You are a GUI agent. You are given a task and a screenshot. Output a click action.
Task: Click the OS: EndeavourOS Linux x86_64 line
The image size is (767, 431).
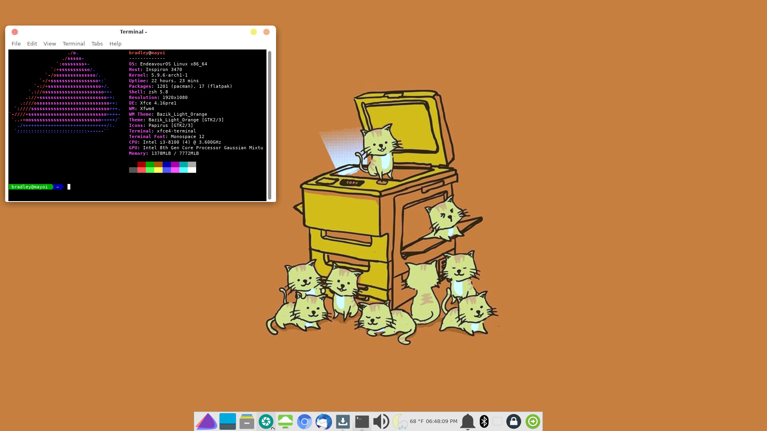point(168,64)
